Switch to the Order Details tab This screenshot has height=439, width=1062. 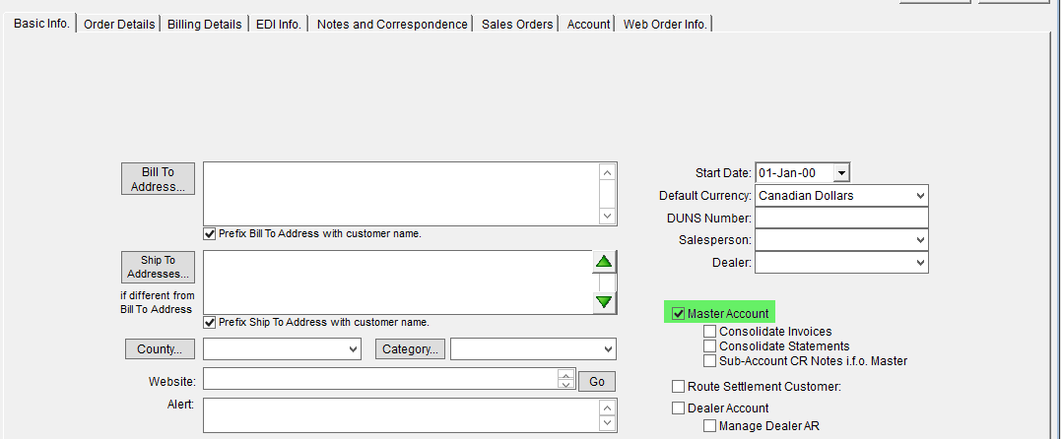[x=119, y=25]
